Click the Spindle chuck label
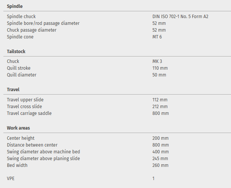 coord(21,17)
